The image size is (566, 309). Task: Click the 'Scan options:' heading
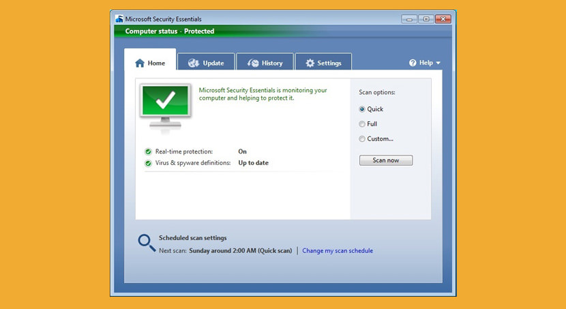tap(377, 92)
